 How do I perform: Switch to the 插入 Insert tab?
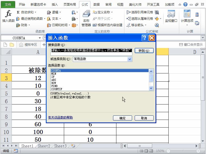(x=55, y=5)
